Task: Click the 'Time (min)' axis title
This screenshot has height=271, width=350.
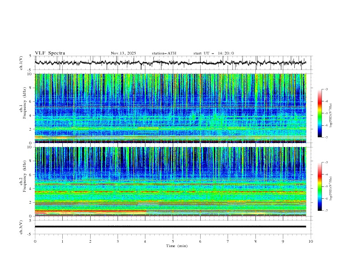Action: click(177, 246)
